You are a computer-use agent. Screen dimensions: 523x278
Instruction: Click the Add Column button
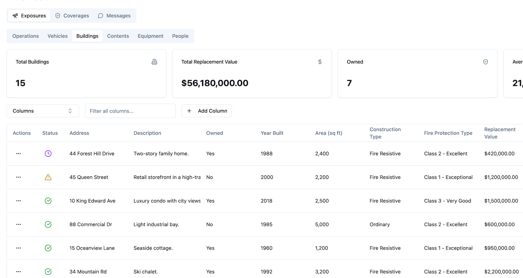click(207, 111)
